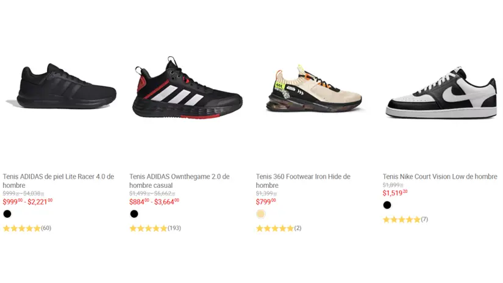Click star rating of Lite Racer 4.0

[22, 229]
